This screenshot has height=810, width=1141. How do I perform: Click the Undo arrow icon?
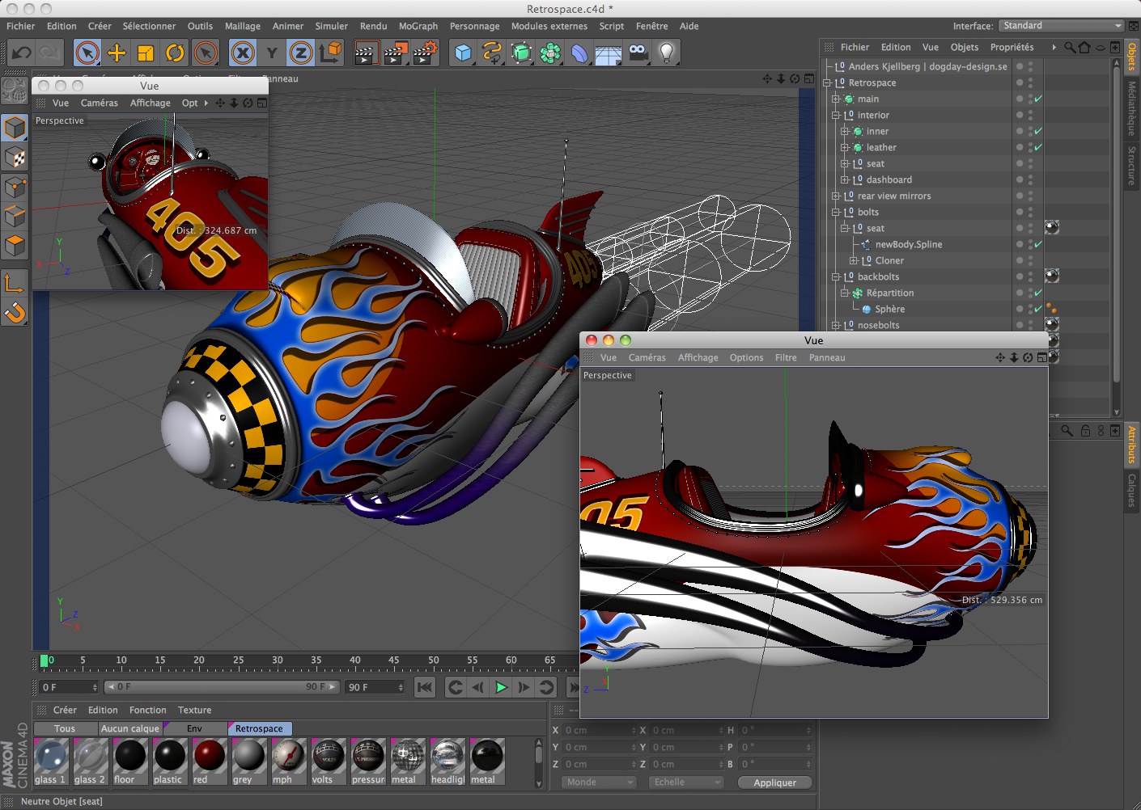pyautogui.click(x=22, y=53)
